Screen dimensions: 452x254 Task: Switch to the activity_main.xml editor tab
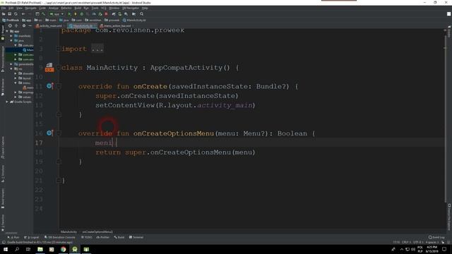pos(49,25)
